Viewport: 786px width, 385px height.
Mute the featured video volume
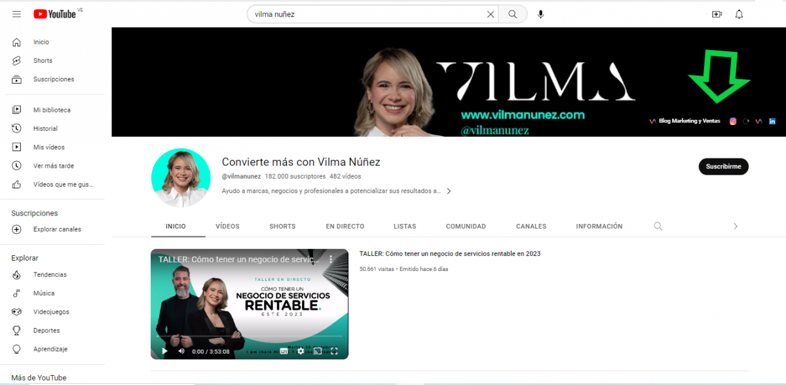coord(181,352)
